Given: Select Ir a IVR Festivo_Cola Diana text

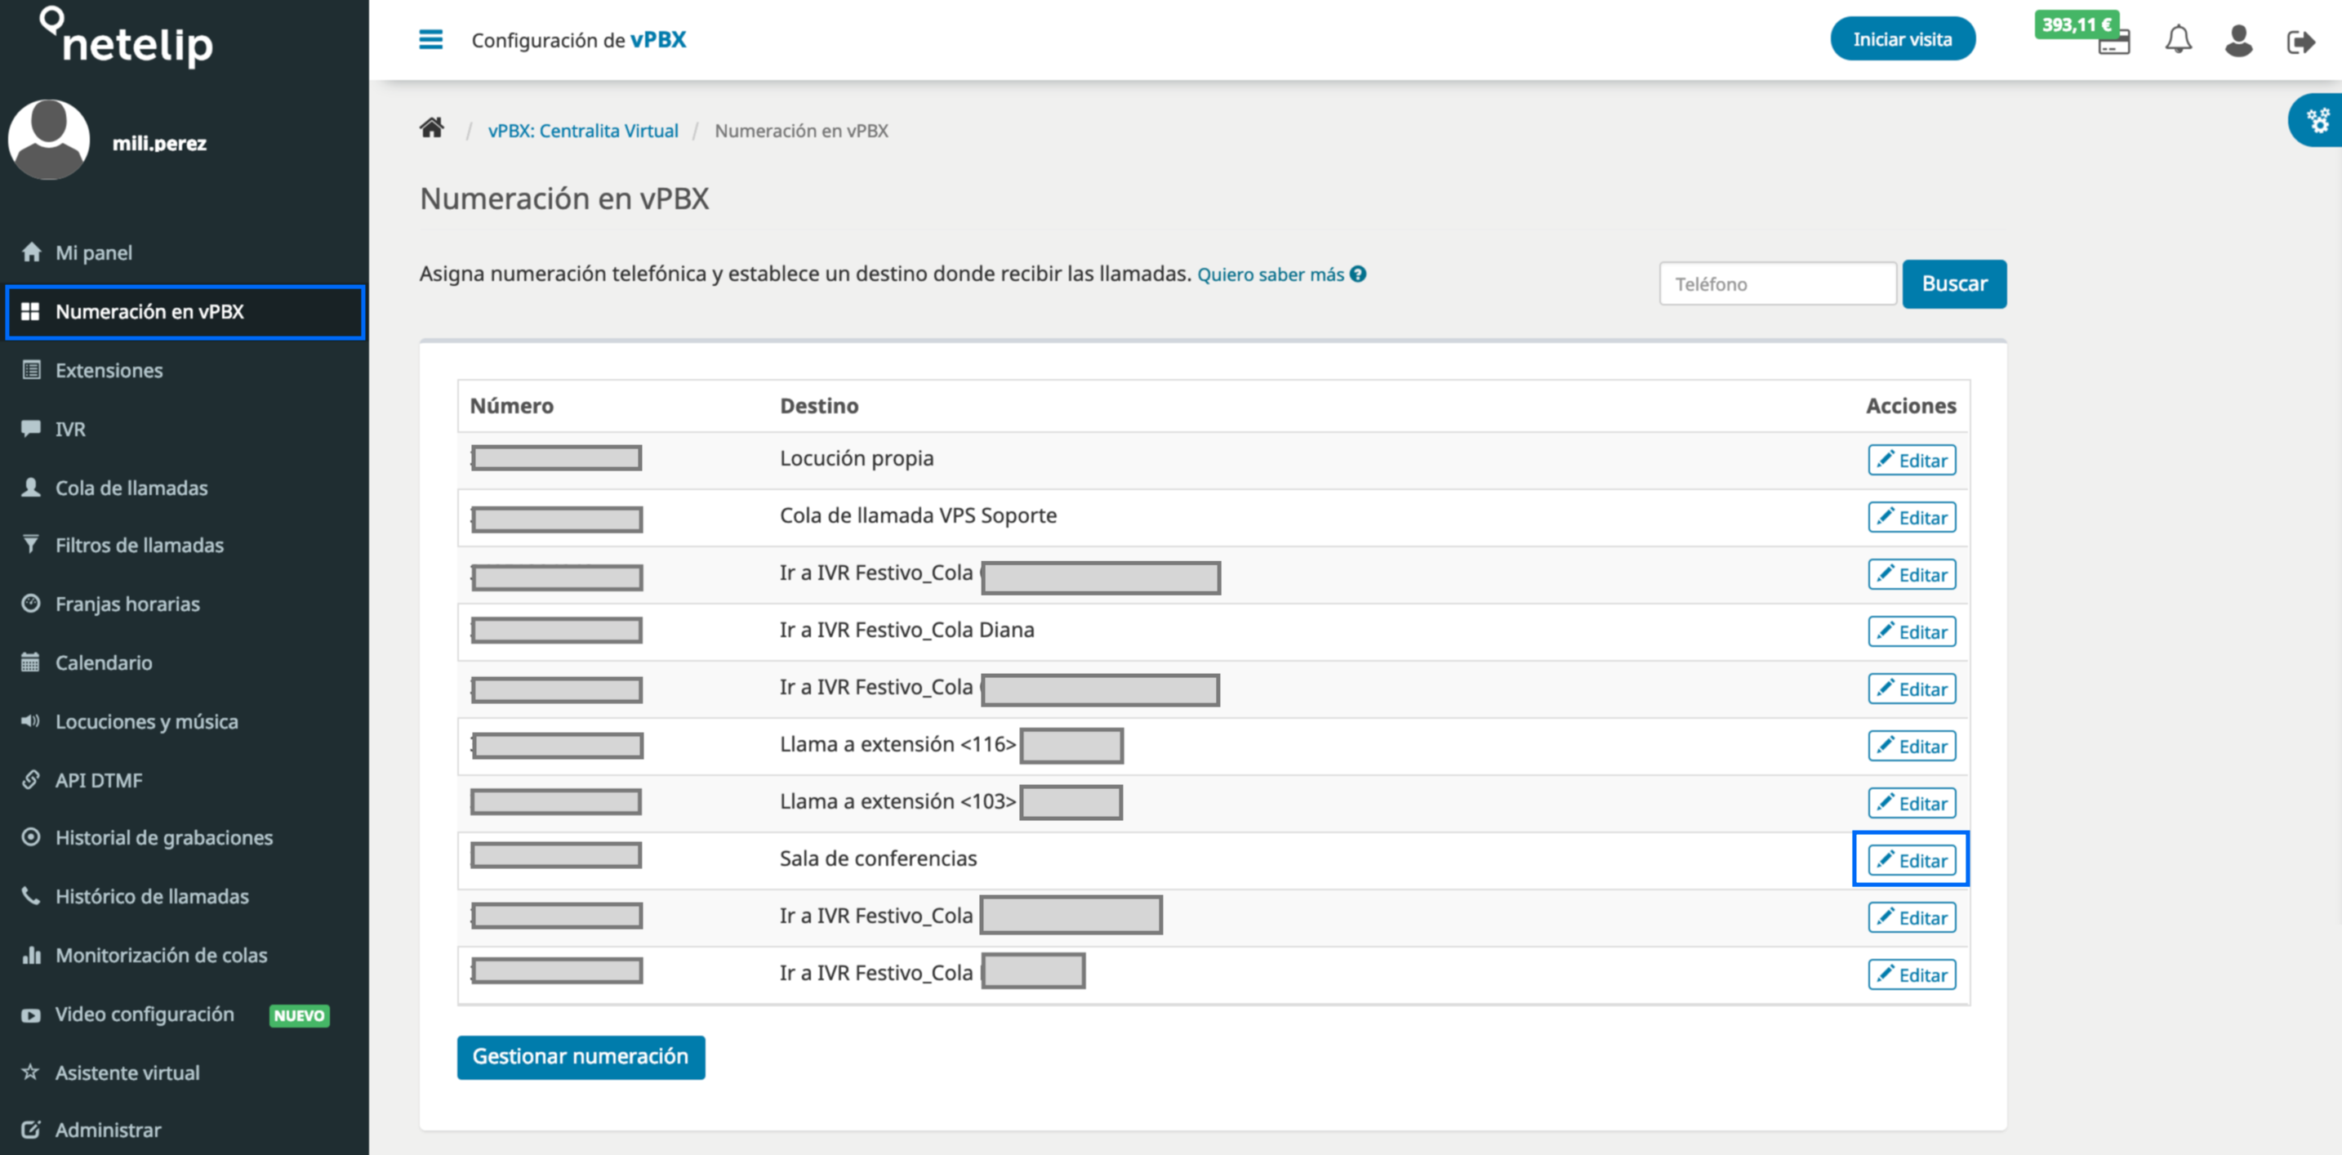Looking at the screenshot, I should click(906, 631).
